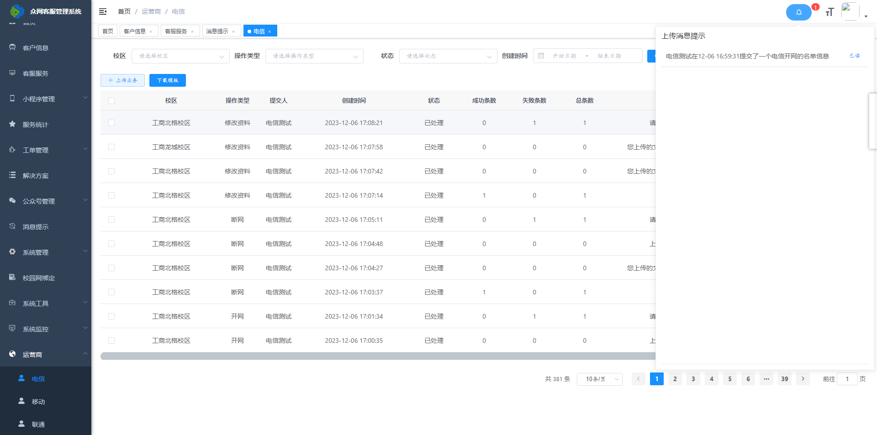This screenshot has width=877, height=435.
Task: Check the row created 2023-12-06 17:08:21
Action: [x=111, y=123]
